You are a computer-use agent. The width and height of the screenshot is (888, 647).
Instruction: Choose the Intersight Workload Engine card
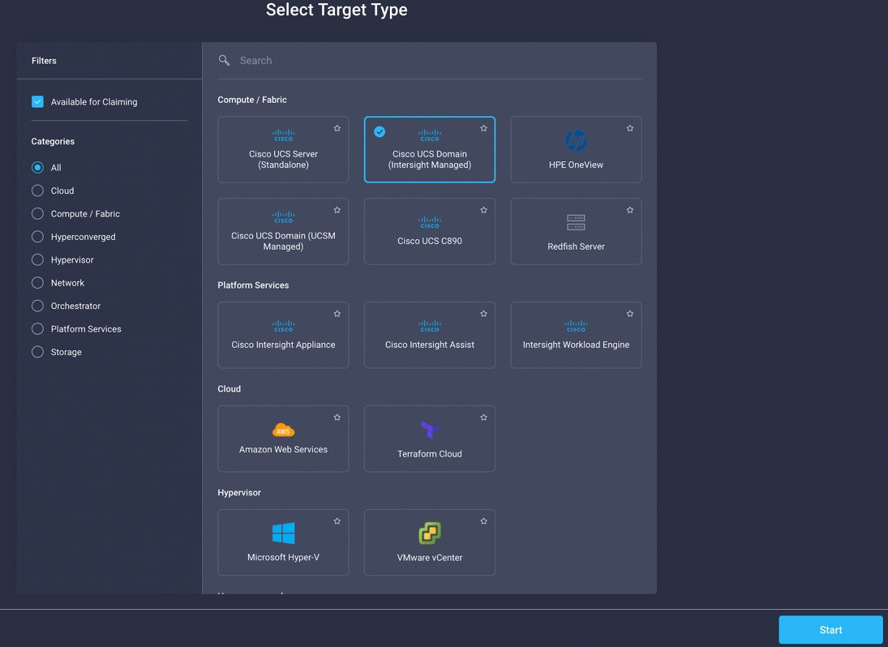pyautogui.click(x=576, y=335)
